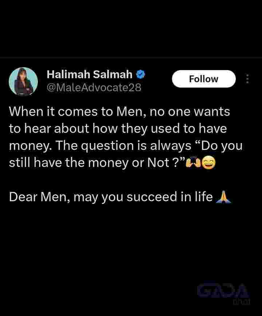Open the @MaleAdvocate28 handle link
The width and height of the screenshot is (262, 316).
pos(94,88)
